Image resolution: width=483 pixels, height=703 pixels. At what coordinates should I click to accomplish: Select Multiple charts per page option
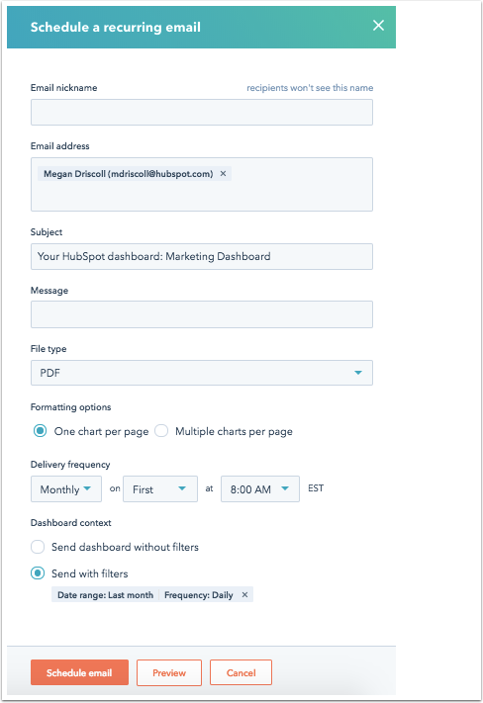[161, 431]
